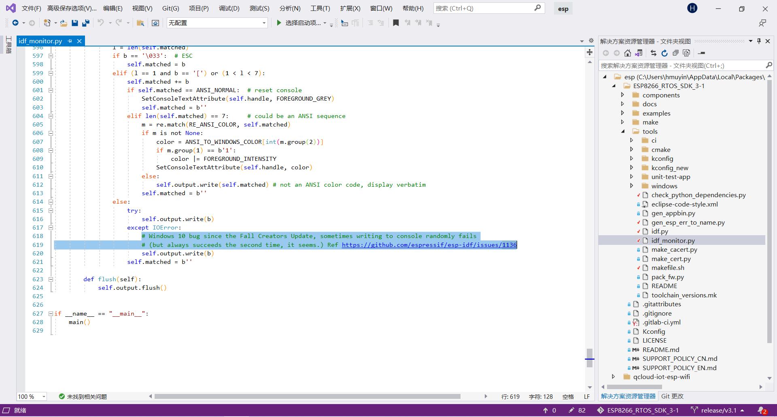Click the release/v3.1 branch in status bar
Screen dimensions: 777x417
(x=718, y=410)
